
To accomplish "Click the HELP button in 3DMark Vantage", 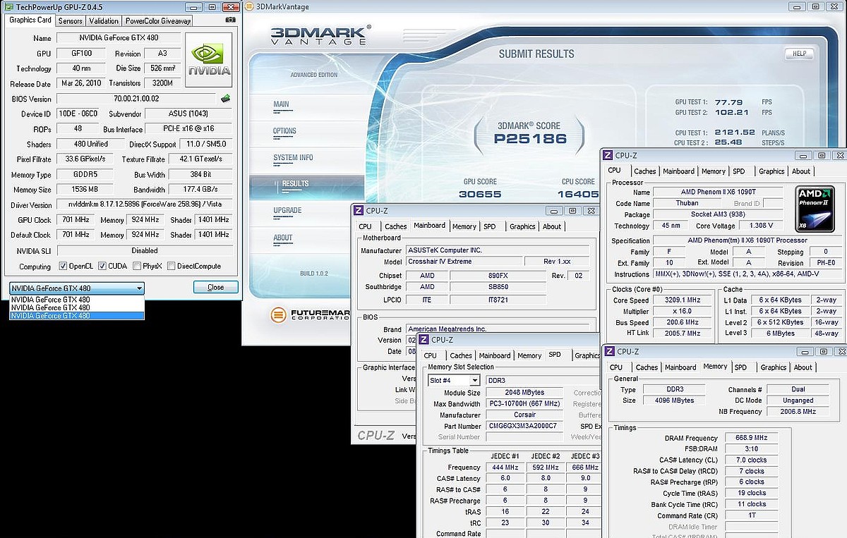I will coord(799,54).
